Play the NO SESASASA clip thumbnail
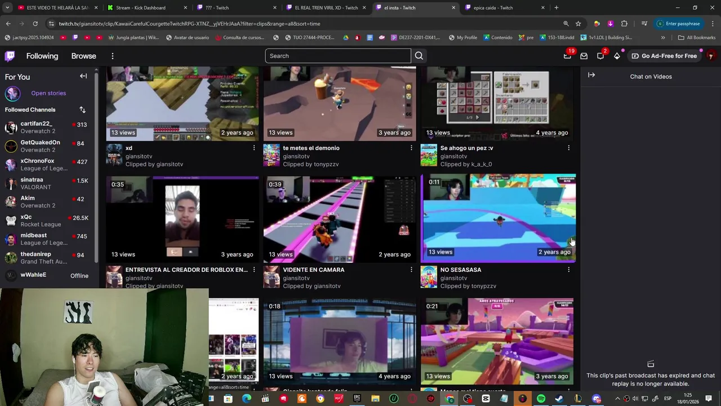This screenshot has width=721, height=406. coord(499,218)
